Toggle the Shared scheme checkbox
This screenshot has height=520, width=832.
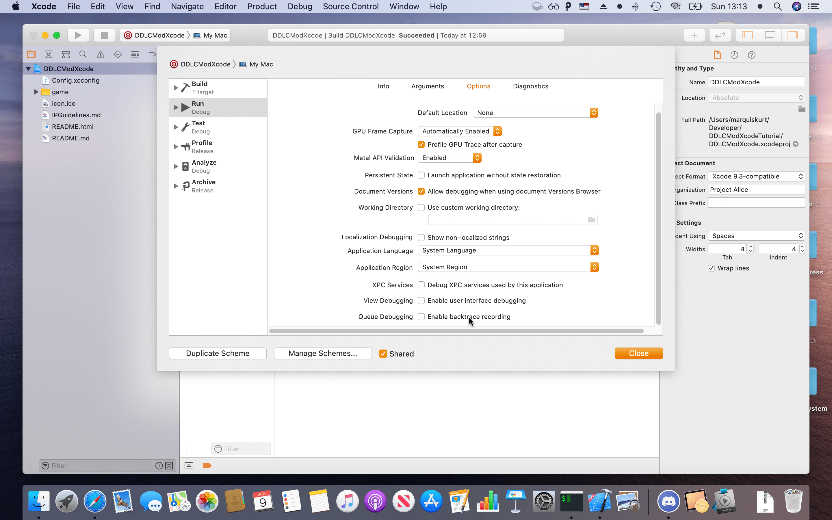point(383,354)
